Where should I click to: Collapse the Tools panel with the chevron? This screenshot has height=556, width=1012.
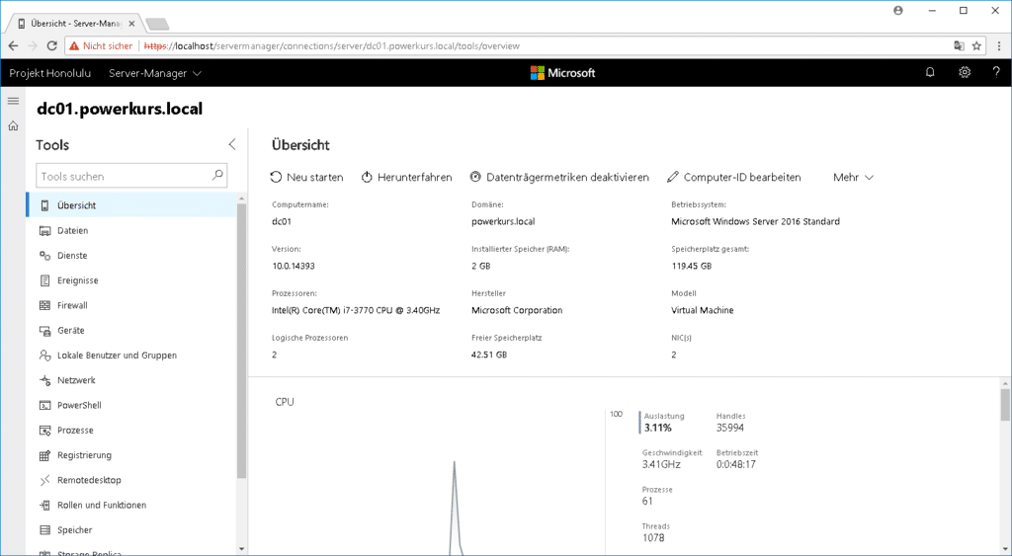[232, 144]
